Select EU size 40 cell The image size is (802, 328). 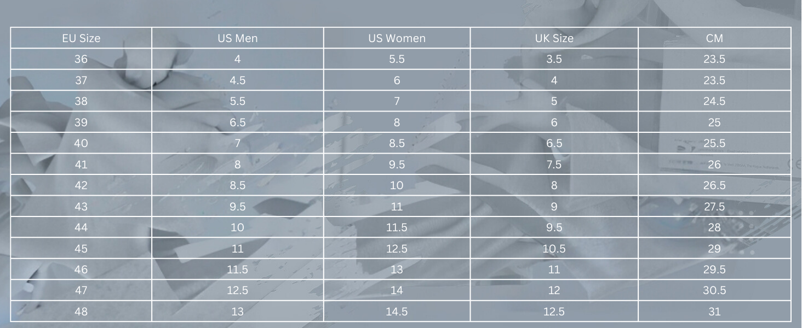81,143
